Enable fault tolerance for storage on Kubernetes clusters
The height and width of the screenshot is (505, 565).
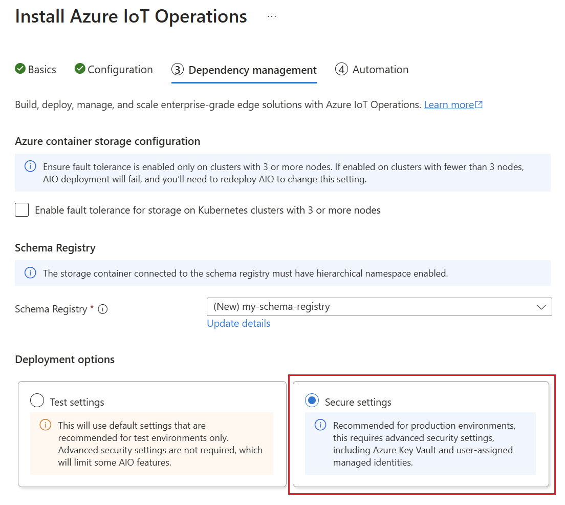click(21, 210)
